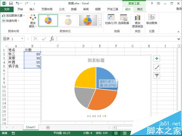Expand Add Chart Element (添加图表元素) dropdown
The height and width of the screenshot is (136, 182).
pyautogui.click(x=13, y=16)
